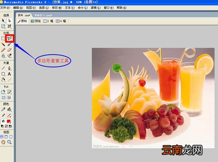Viewport: 218px width, 162px height.
Task: Select the Brush tool
Action: click(9, 44)
